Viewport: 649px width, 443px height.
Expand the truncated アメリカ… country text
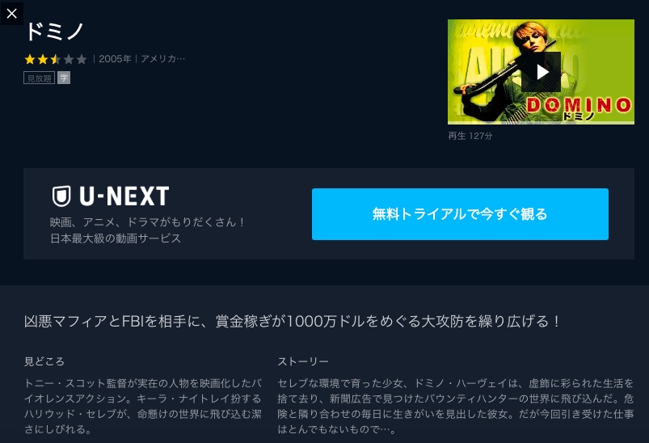162,59
